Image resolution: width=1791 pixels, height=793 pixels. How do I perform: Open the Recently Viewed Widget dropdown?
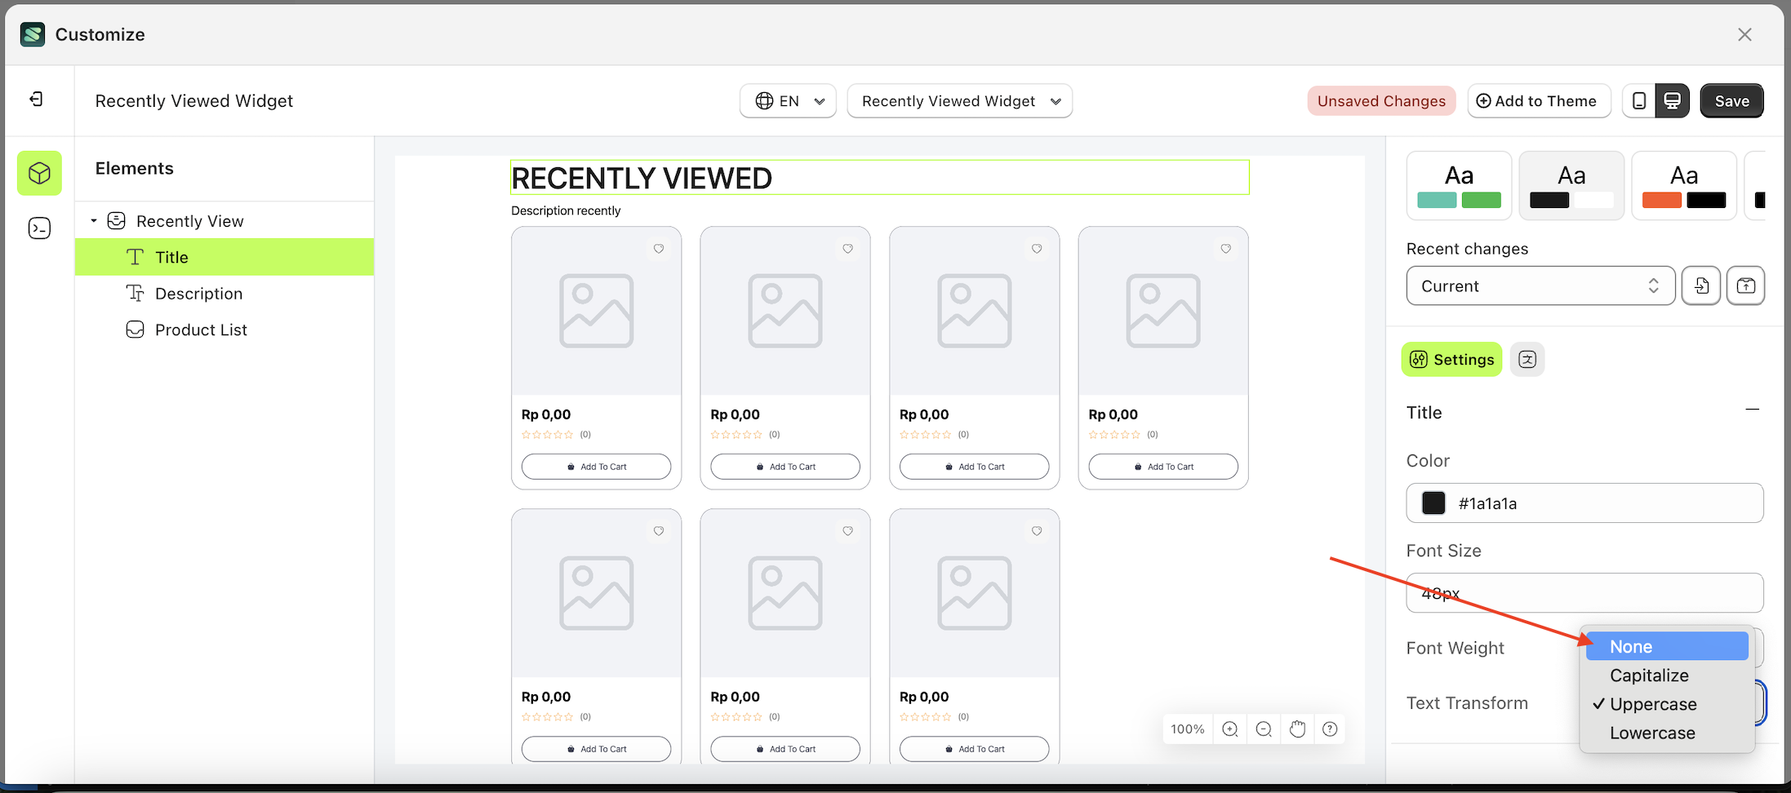[x=959, y=100]
